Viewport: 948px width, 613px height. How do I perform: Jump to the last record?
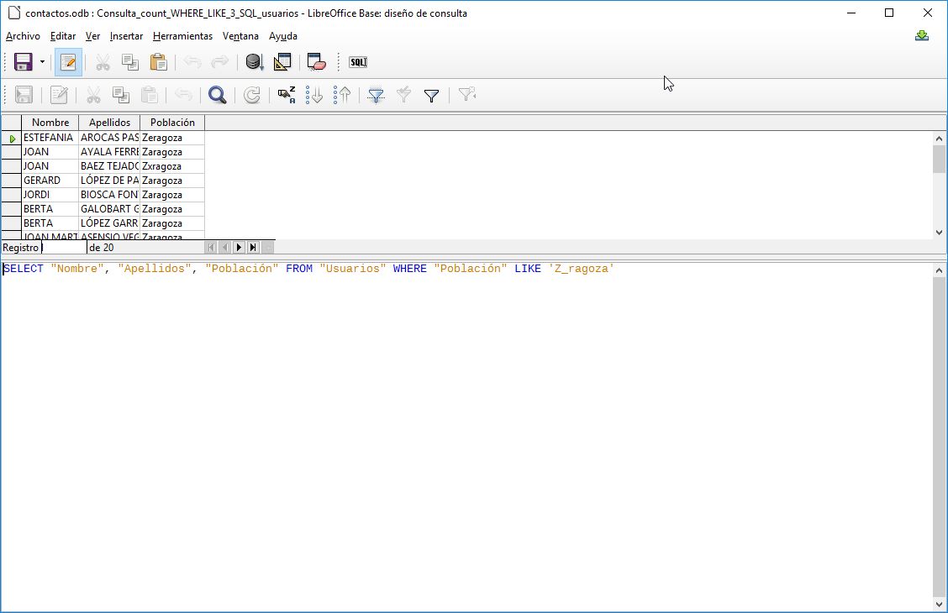tap(254, 247)
